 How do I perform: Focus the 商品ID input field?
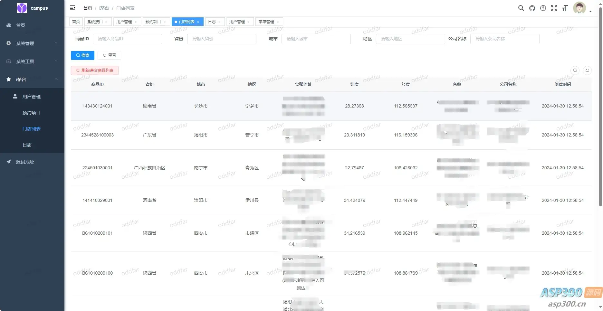127,39
